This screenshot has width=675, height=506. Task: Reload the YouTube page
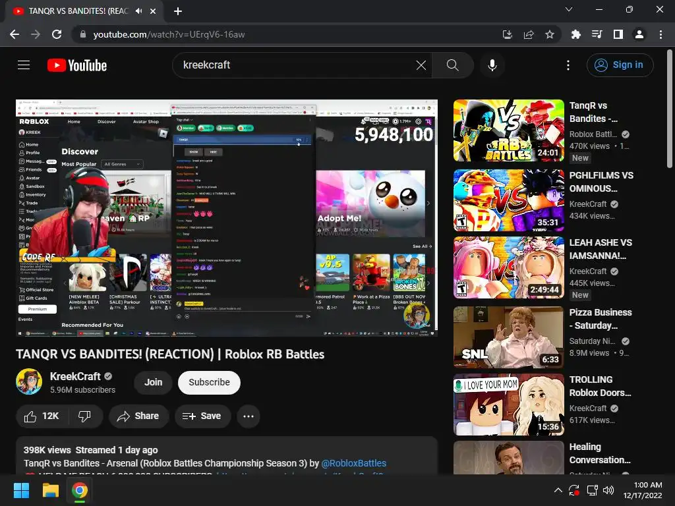click(57, 34)
